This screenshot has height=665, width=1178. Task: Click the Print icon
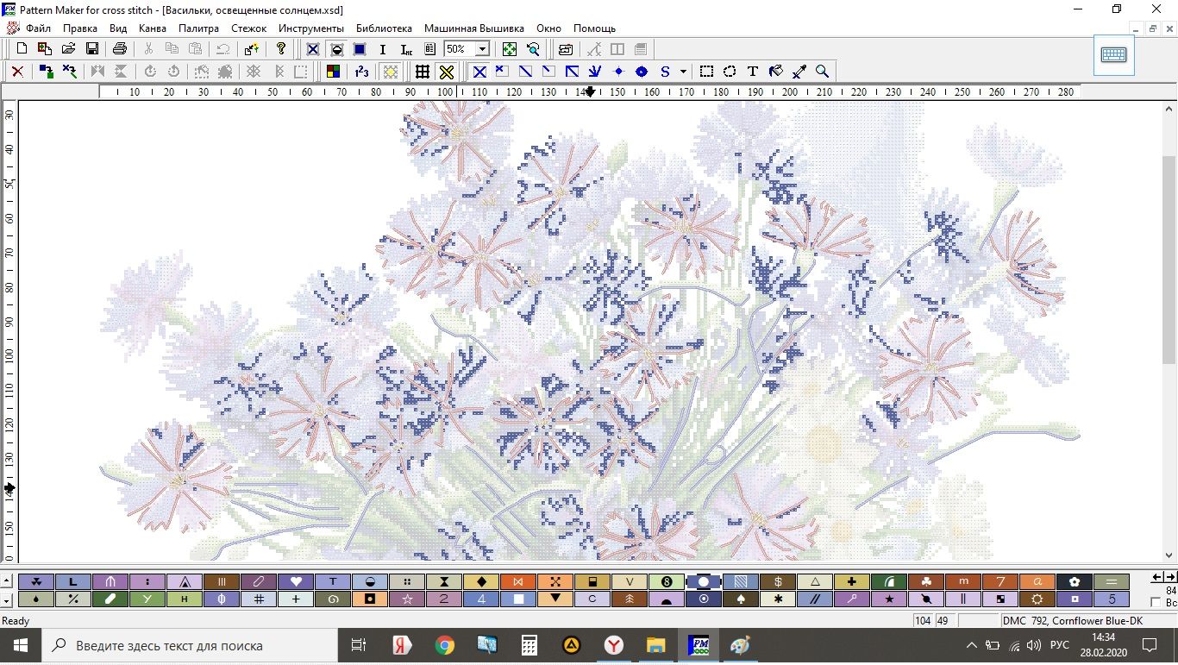120,49
